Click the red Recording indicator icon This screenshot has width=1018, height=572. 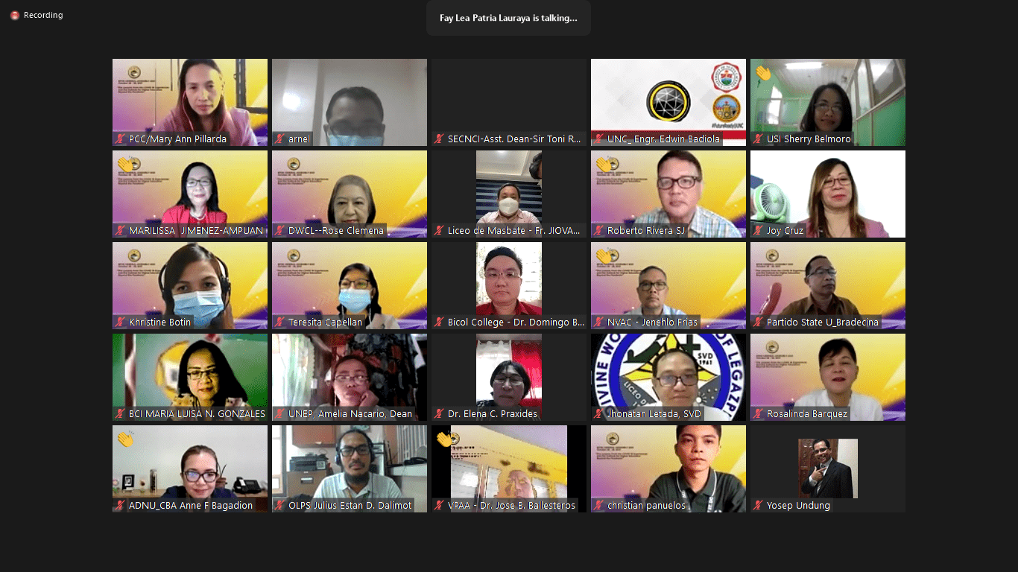pos(14,16)
